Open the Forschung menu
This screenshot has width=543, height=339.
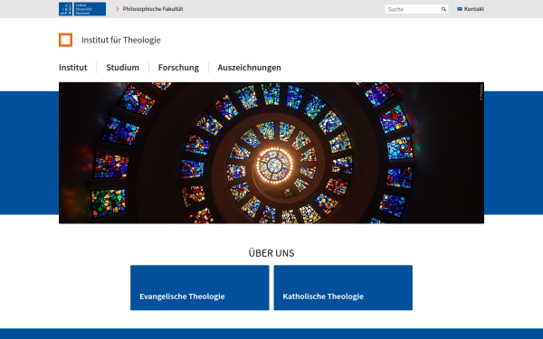coord(178,68)
